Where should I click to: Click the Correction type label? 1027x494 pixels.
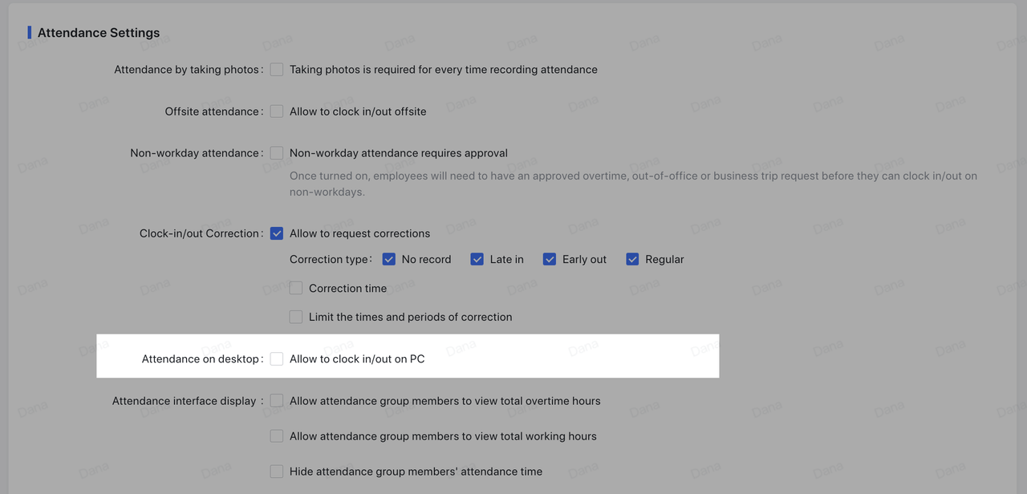click(330, 259)
